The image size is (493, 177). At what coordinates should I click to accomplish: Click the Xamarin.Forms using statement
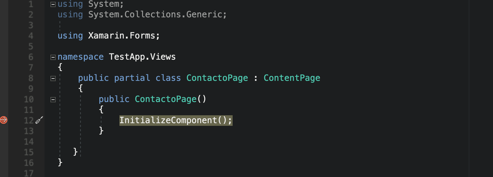109,36
